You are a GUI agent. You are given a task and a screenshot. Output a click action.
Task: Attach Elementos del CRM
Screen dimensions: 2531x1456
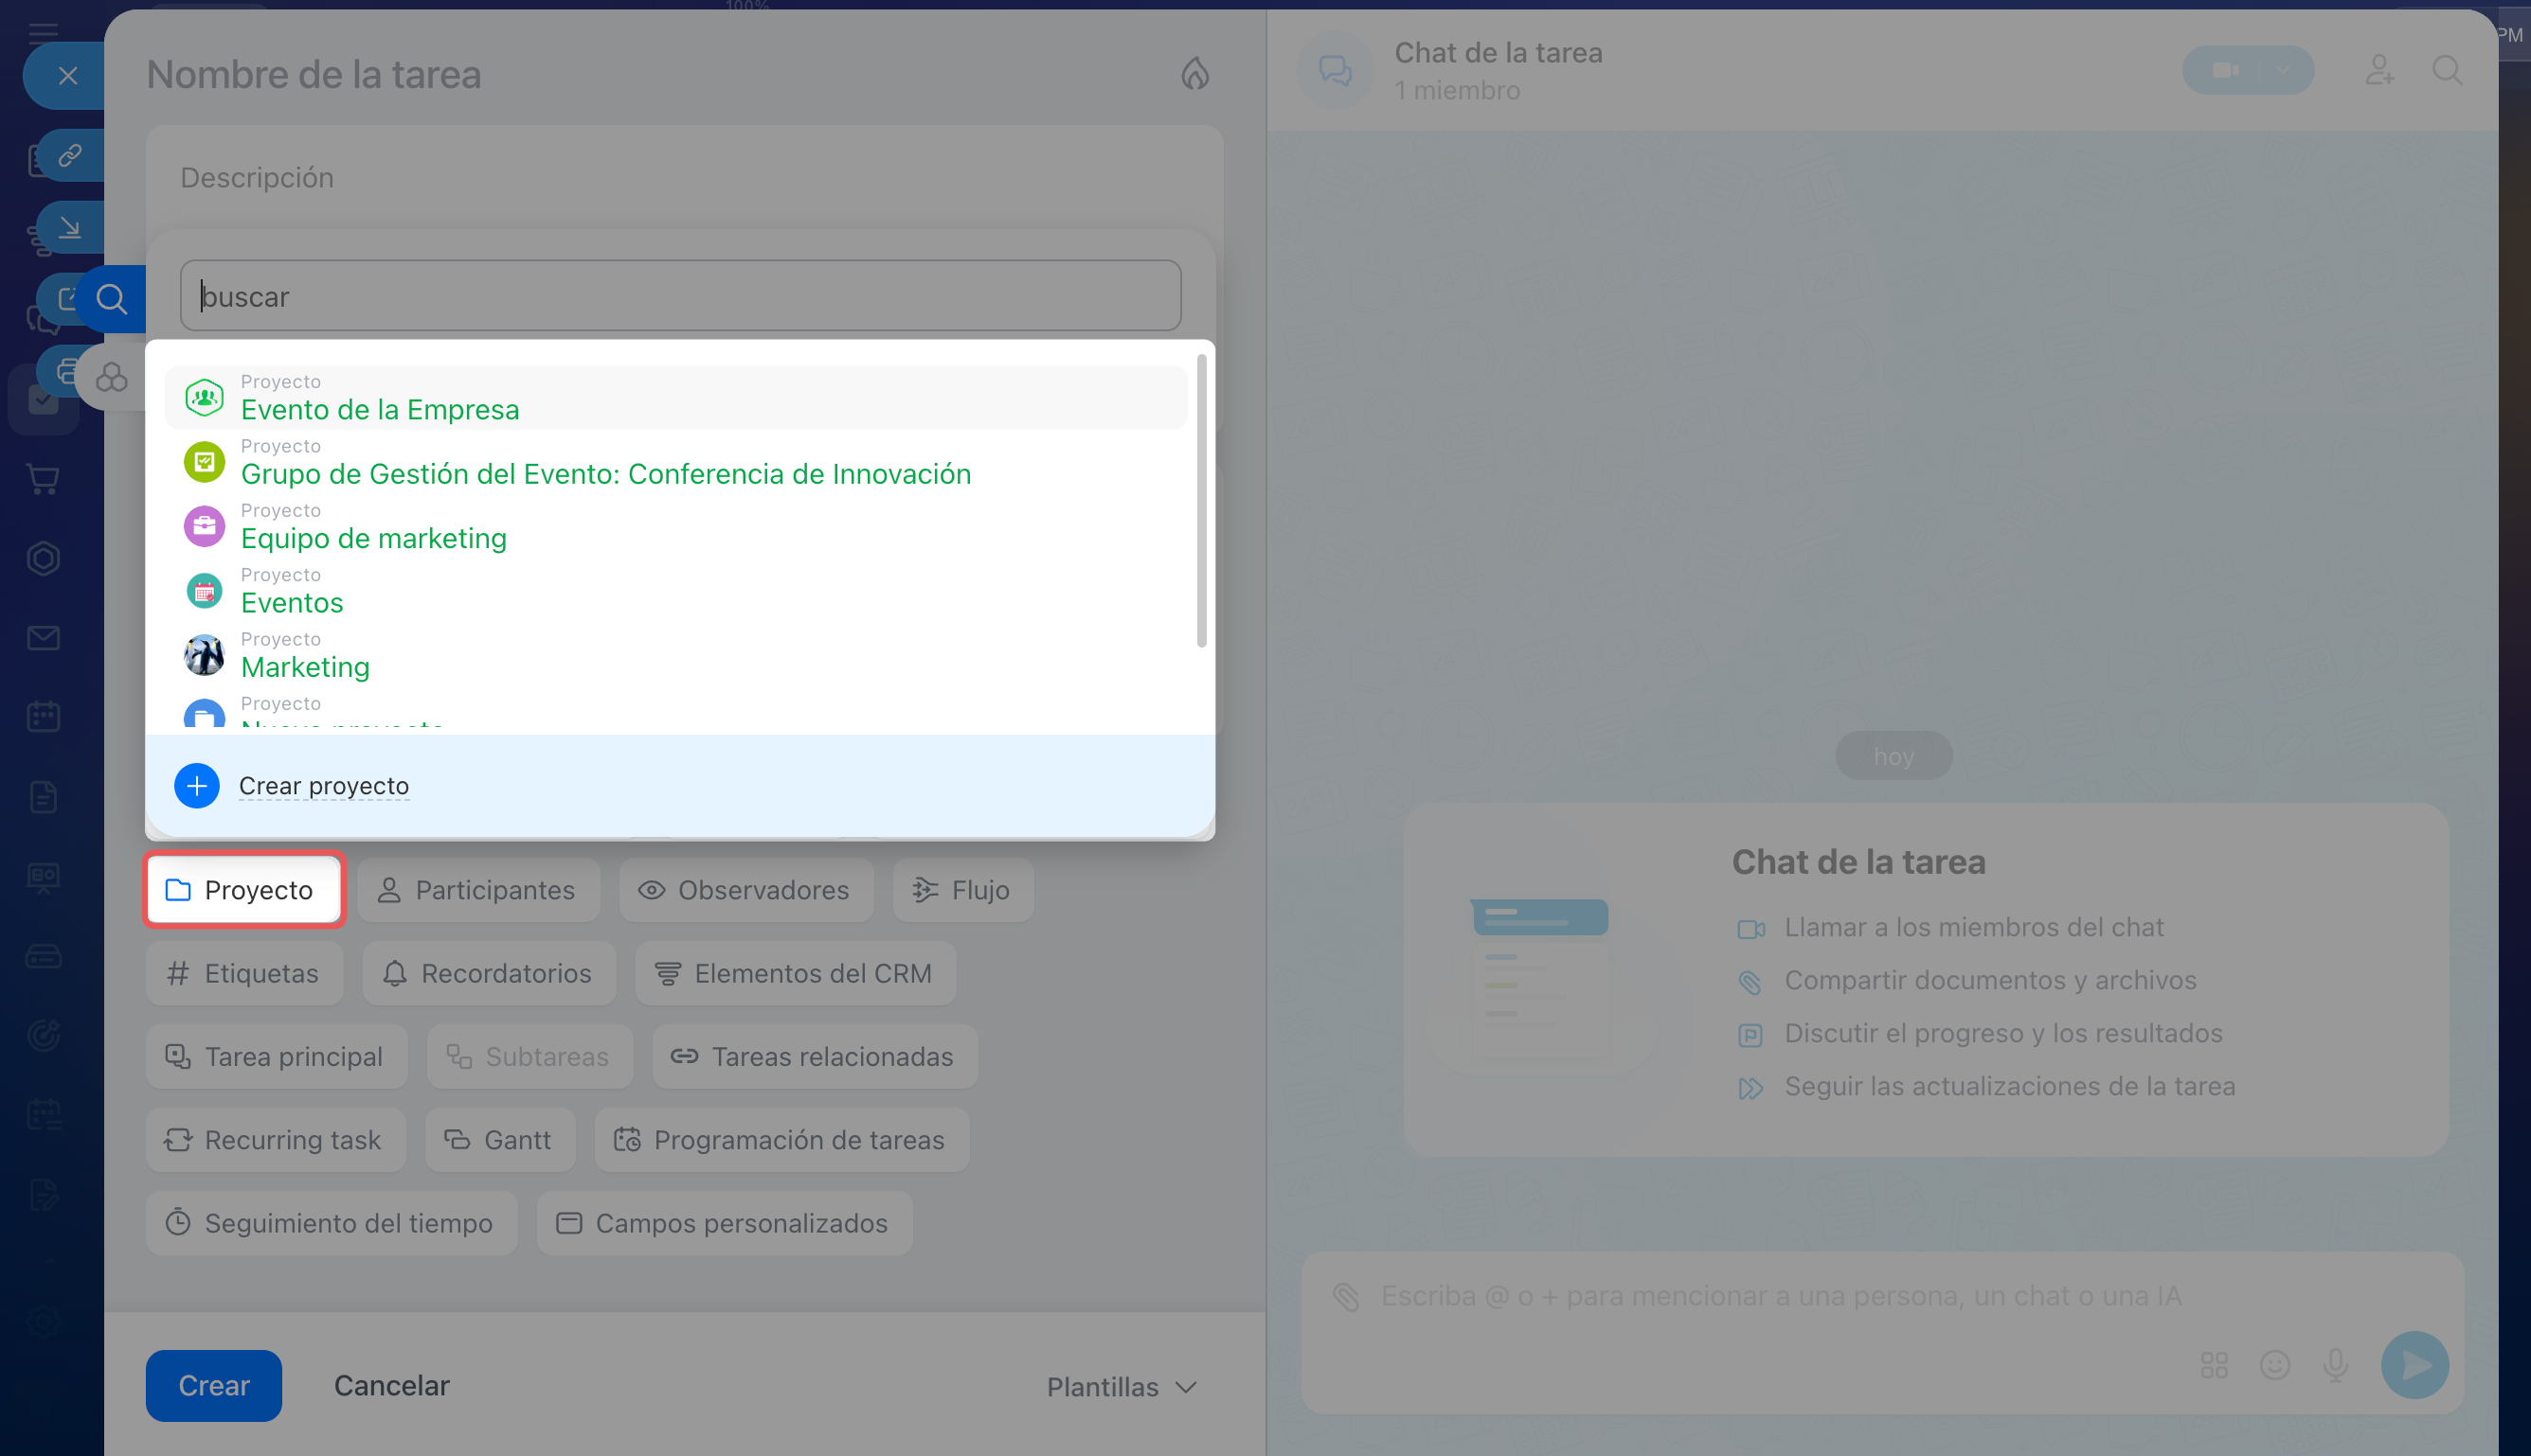pyautogui.click(x=796, y=973)
